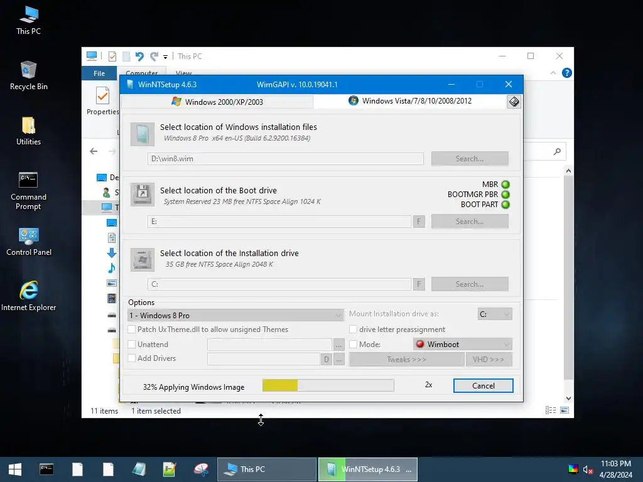
Task: Click the WinNTSetup 4.6.3 taskbar button
Action: click(x=368, y=469)
